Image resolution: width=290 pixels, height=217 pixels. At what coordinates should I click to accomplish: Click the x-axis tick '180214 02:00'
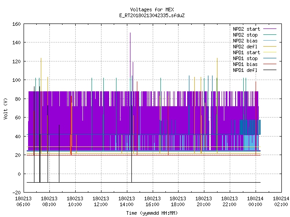pyautogui.click(x=281, y=202)
